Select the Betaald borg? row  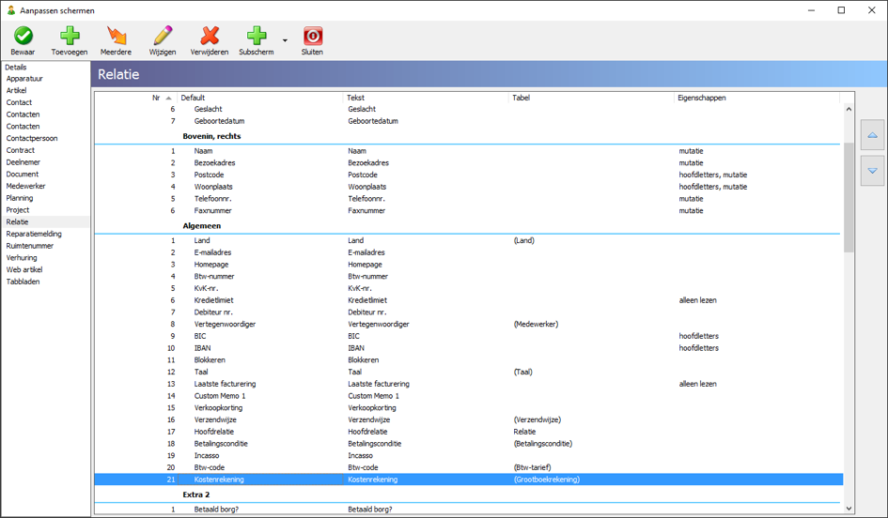(x=468, y=509)
